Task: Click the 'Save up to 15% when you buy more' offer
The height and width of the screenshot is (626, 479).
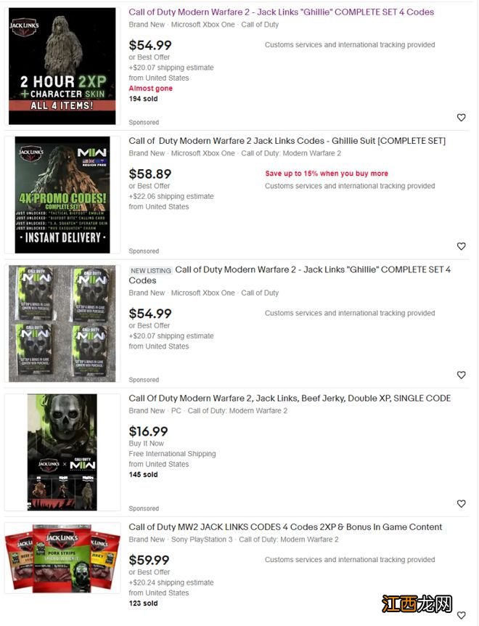Action: 327,174
